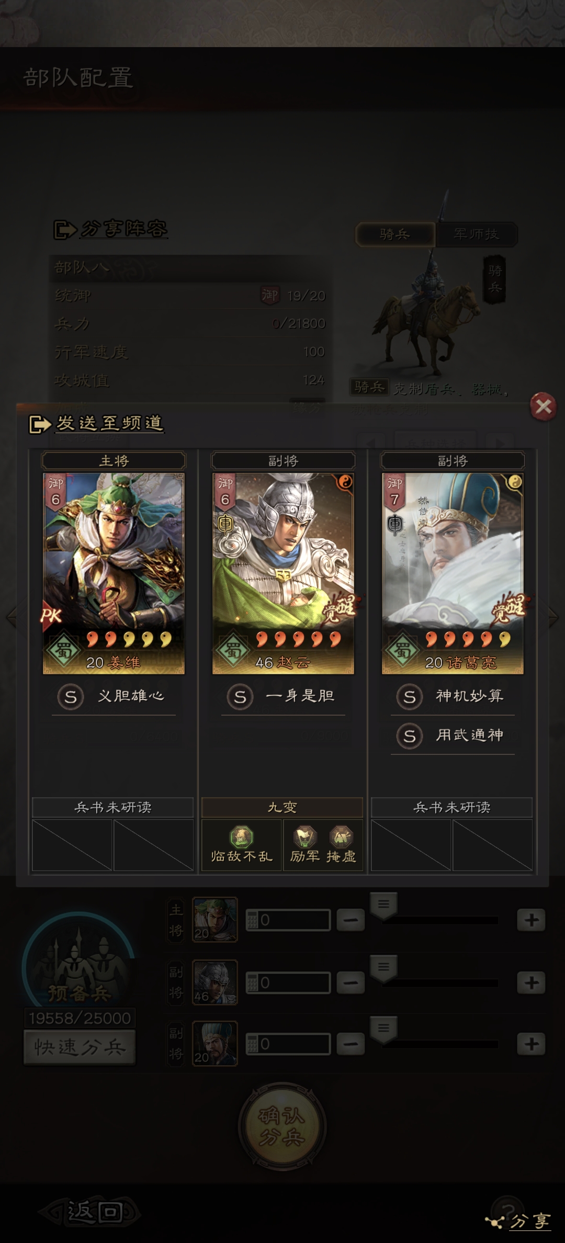Select the 义胆雄心 skill entry
The width and height of the screenshot is (565, 1243).
[114, 697]
